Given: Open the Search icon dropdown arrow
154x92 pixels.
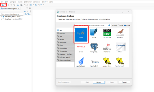Looking at the screenshot, I should tap(44, 5).
